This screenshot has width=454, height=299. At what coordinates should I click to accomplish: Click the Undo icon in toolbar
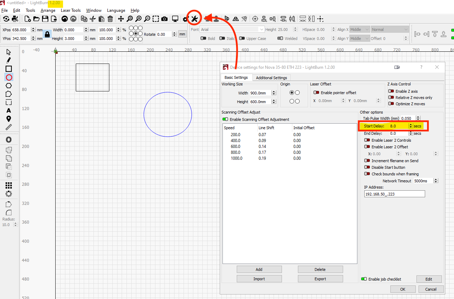65,19
